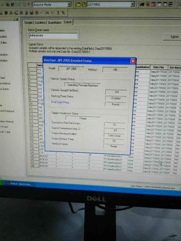This screenshot has height=241, width=181.
Task: Click the Batch Owner name Administrator field
Action: point(53,36)
